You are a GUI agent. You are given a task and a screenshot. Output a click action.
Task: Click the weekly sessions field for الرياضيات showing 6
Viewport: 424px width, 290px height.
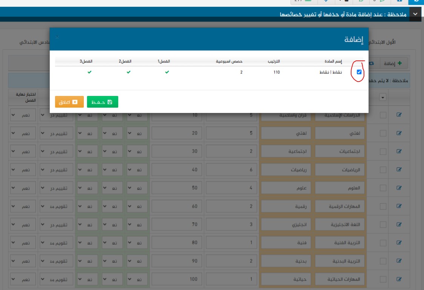point(231,170)
